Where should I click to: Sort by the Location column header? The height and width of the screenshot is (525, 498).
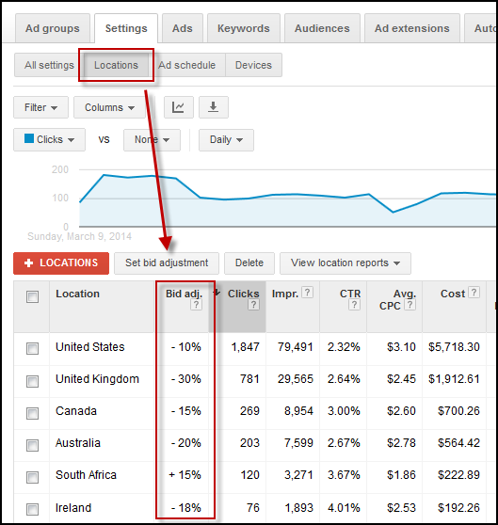click(78, 294)
